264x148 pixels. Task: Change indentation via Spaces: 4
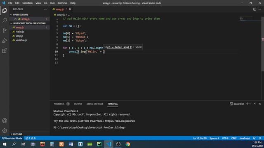(214, 138)
